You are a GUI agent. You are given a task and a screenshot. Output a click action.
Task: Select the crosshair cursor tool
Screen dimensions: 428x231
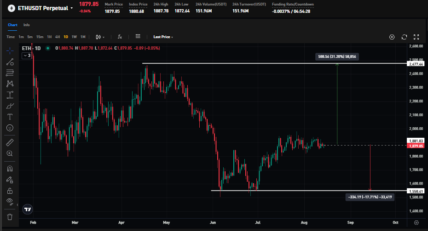point(10,51)
